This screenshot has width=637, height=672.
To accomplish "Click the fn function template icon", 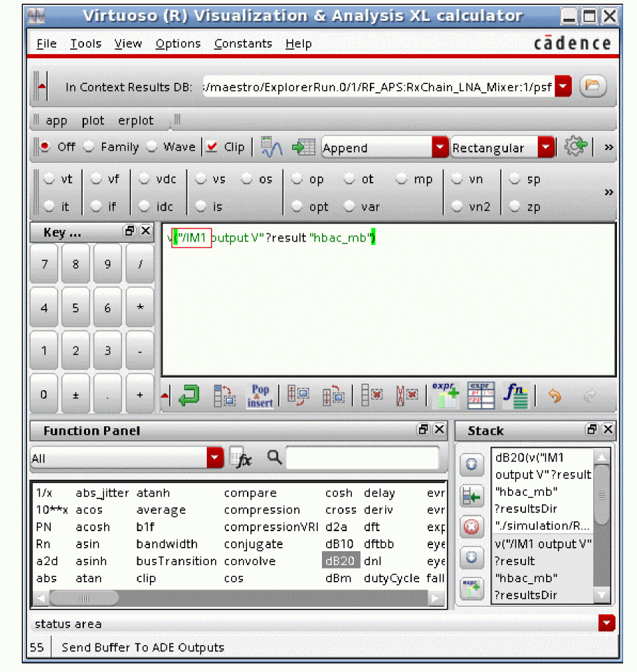I will (516, 395).
